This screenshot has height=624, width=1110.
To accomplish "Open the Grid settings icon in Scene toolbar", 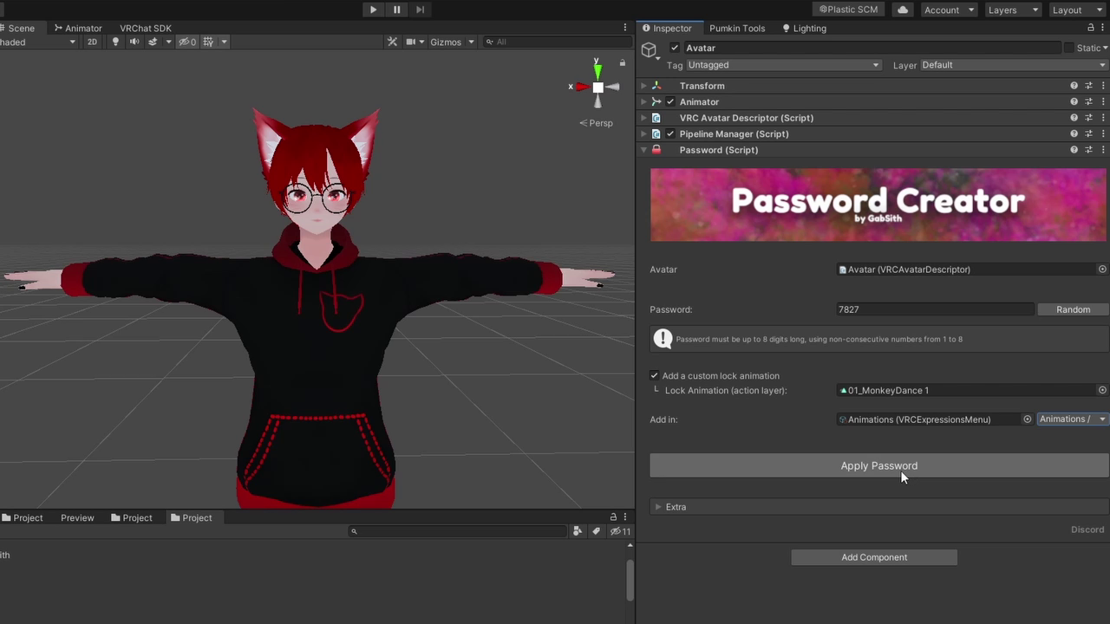I will (210, 41).
